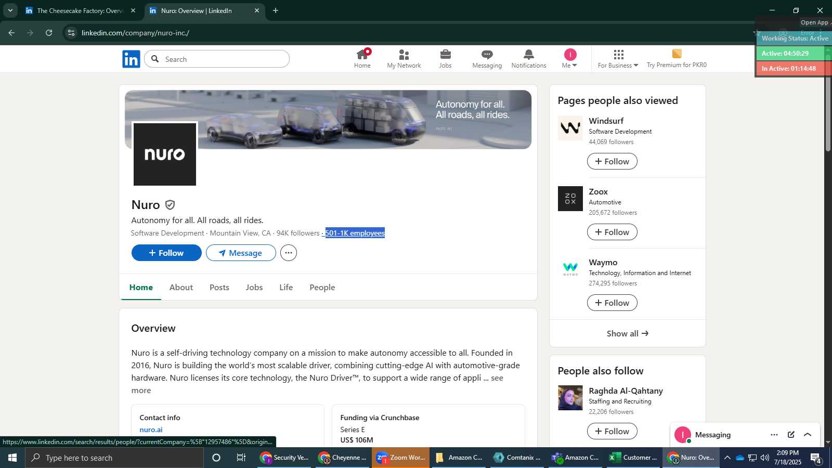Open Raghda Al-Qahtany's profile name
The width and height of the screenshot is (832, 468).
[x=626, y=391]
